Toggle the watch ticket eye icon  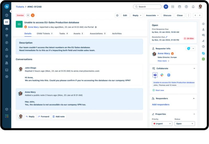[28, 15]
